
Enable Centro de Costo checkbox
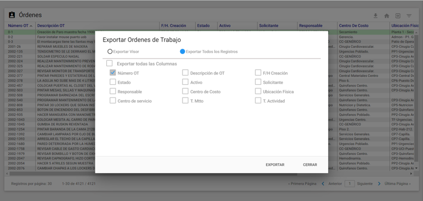[185, 91]
